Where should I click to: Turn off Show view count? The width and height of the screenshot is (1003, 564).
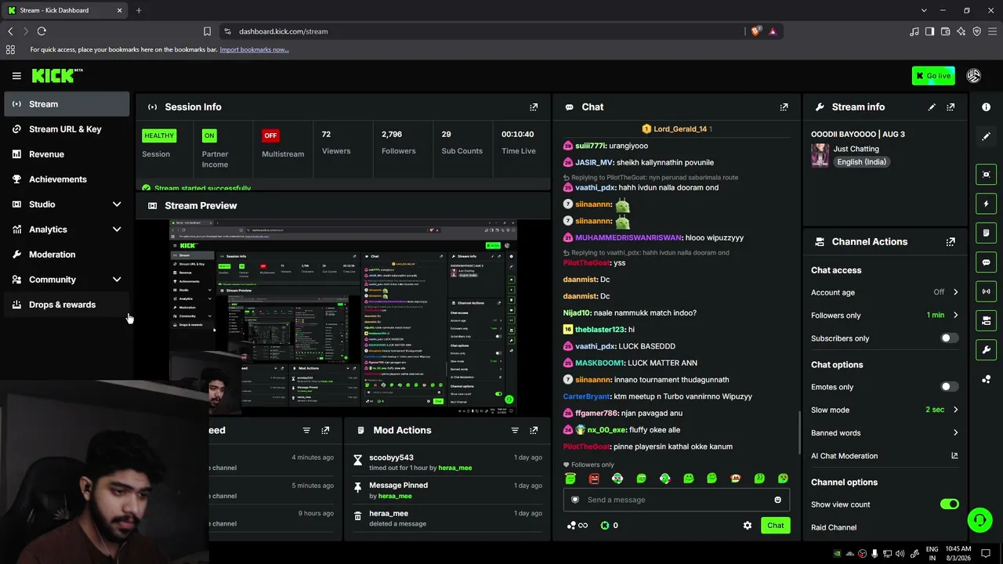click(x=949, y=504)
